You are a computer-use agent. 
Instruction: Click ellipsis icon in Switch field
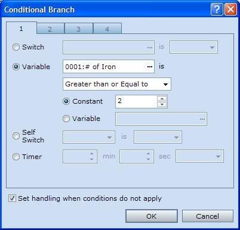[150, 48]
